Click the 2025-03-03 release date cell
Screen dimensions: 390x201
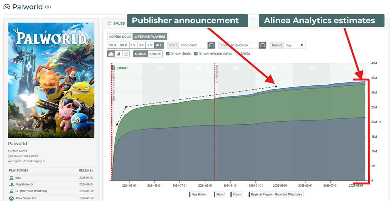(x=86, y=178)
